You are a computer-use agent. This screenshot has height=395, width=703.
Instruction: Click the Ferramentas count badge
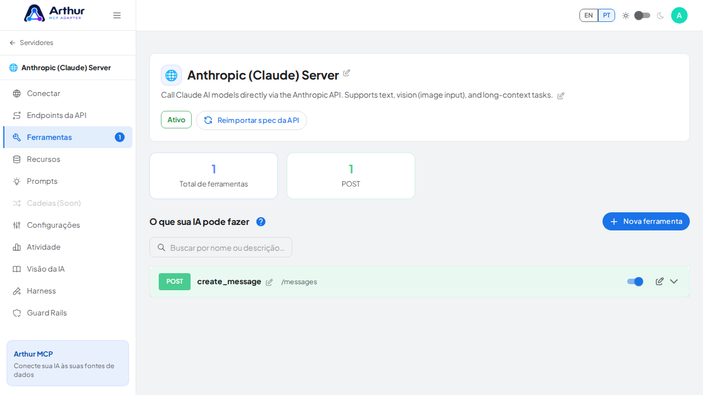pyautogui.click(x=120, y=137)
